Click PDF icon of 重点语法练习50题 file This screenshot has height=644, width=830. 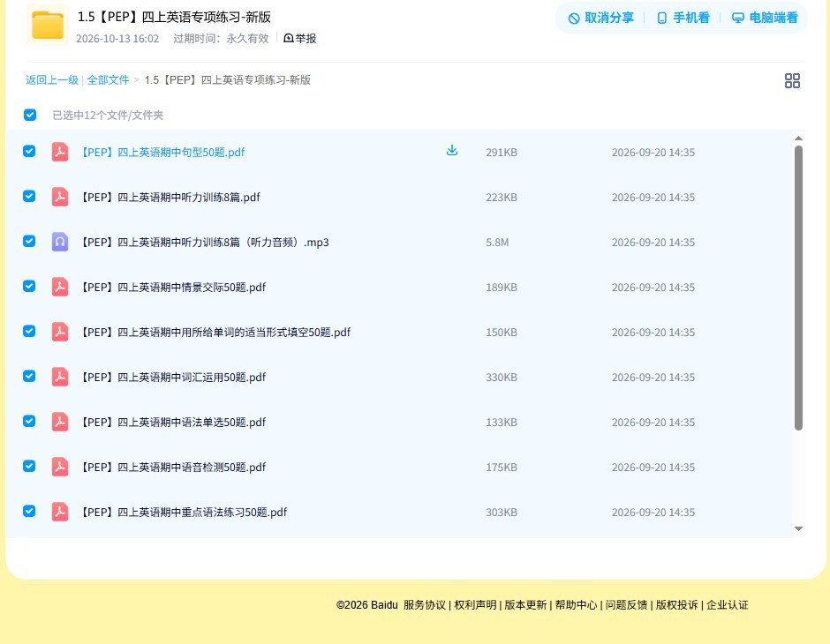(x=60, y=512)
